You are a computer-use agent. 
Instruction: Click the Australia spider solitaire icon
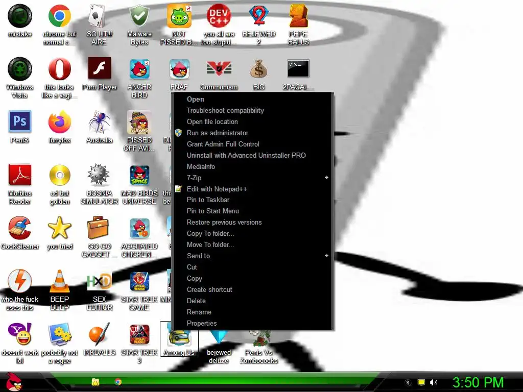pyautogui.click(x=99, y=122)
